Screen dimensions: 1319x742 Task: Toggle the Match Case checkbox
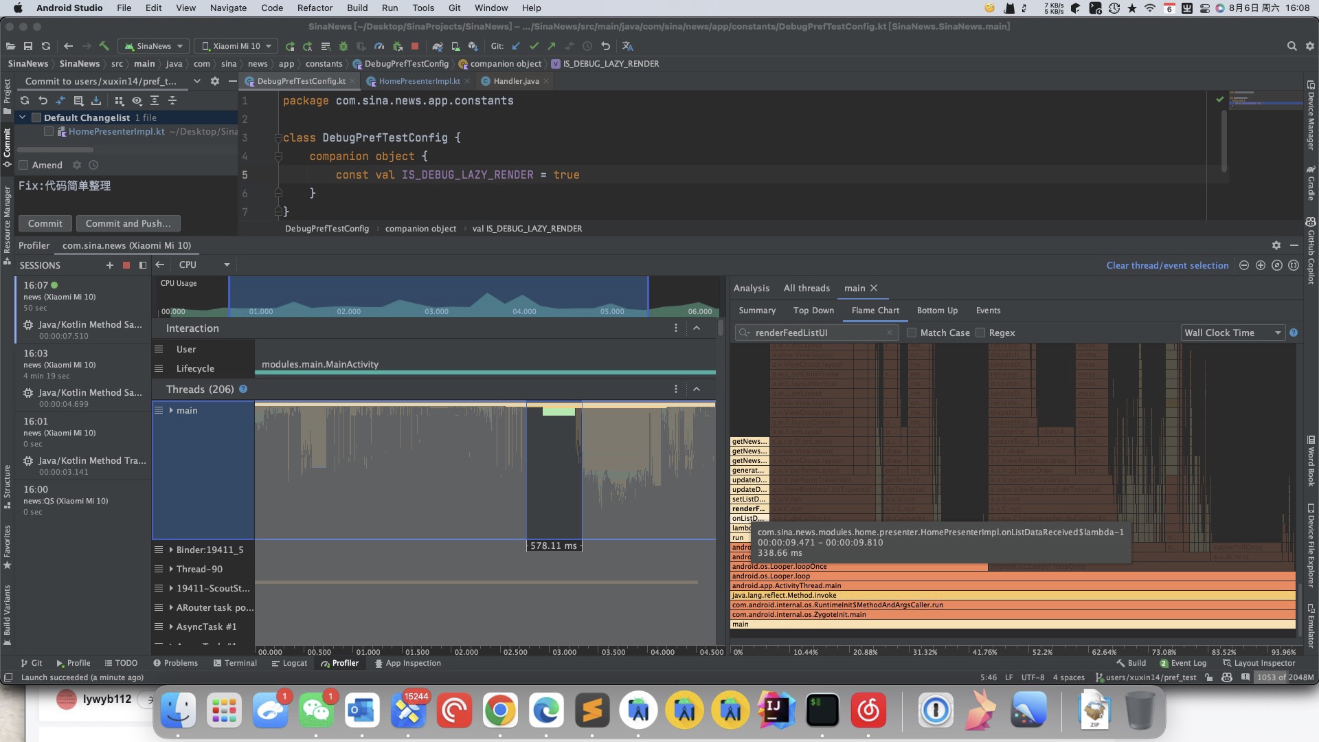point(912,333)
